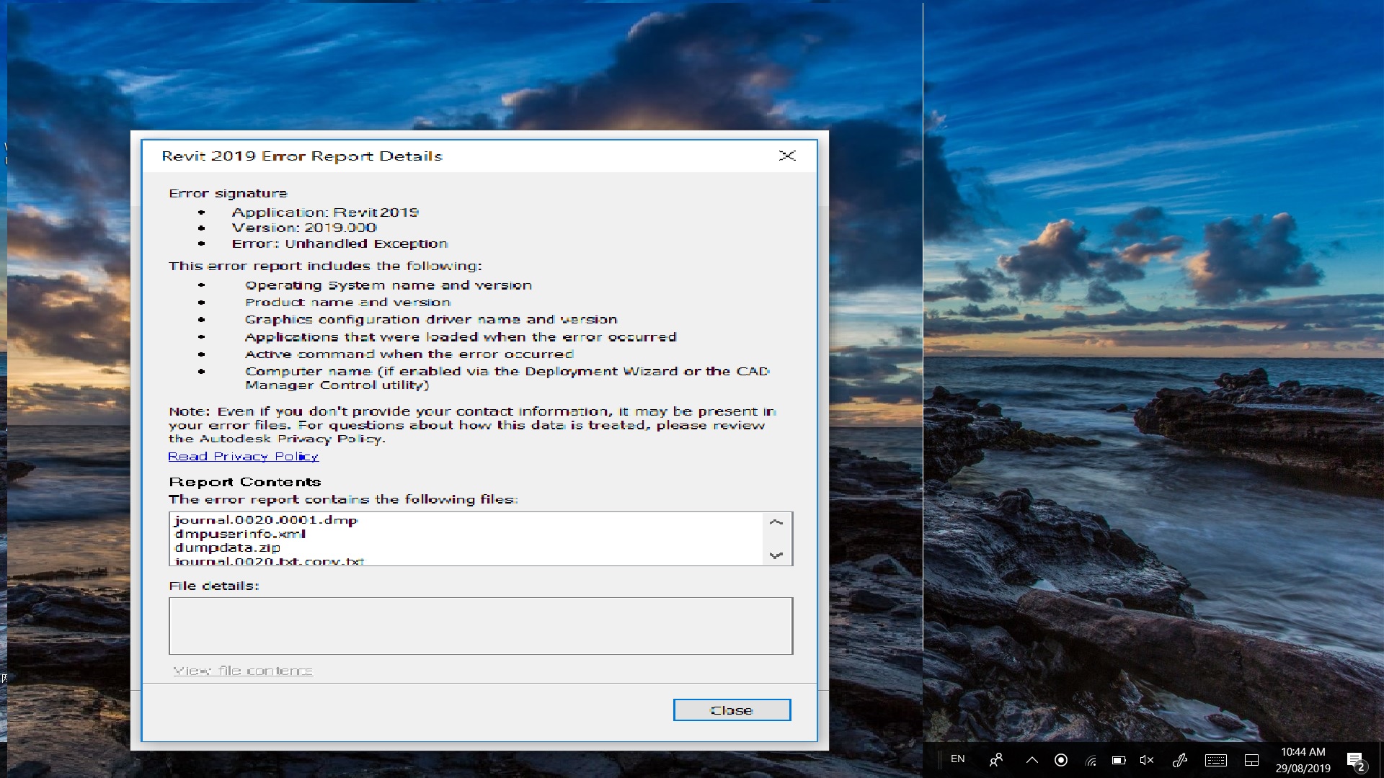This screenshot has width=1384, height=778.
Task: Open the EN language input indicator
Action: point(957,759)
